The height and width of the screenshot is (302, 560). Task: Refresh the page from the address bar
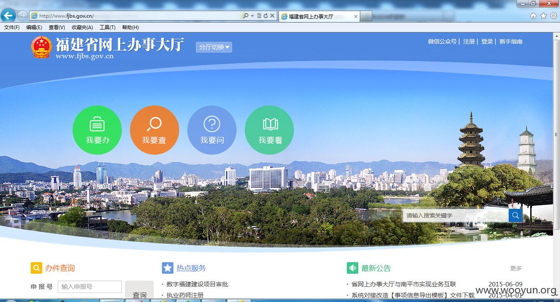pos(266,16)
